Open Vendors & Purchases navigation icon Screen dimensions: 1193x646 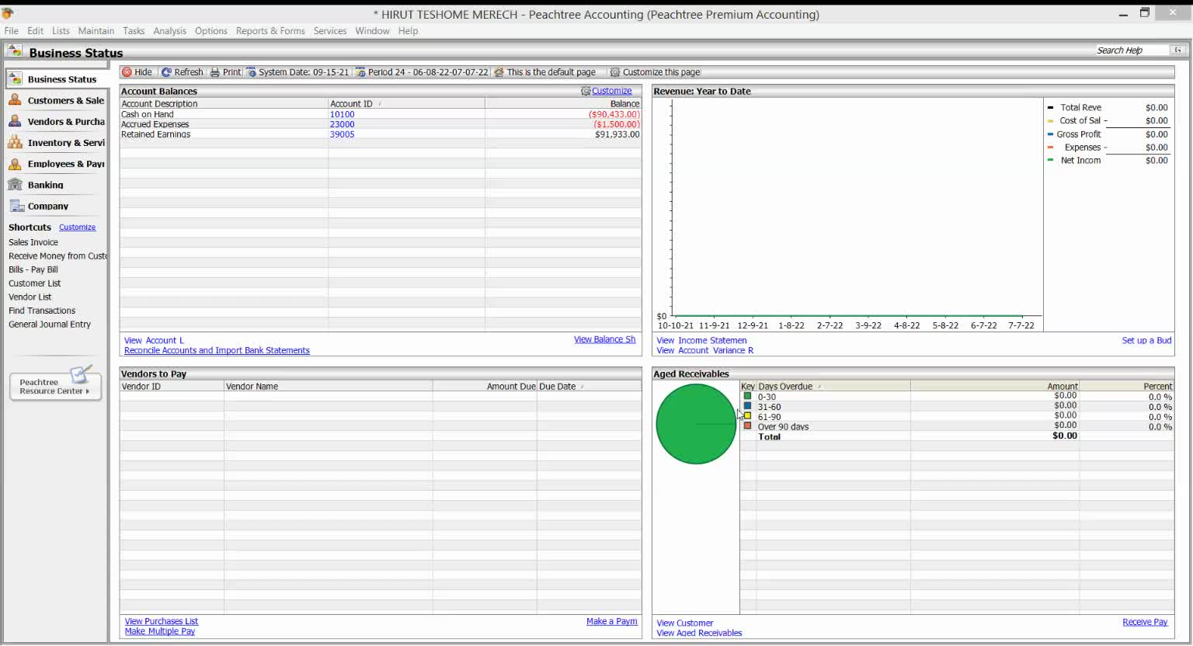click(x=15, y=121)
